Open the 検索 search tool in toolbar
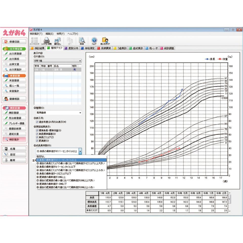 [x=82, y=41]
